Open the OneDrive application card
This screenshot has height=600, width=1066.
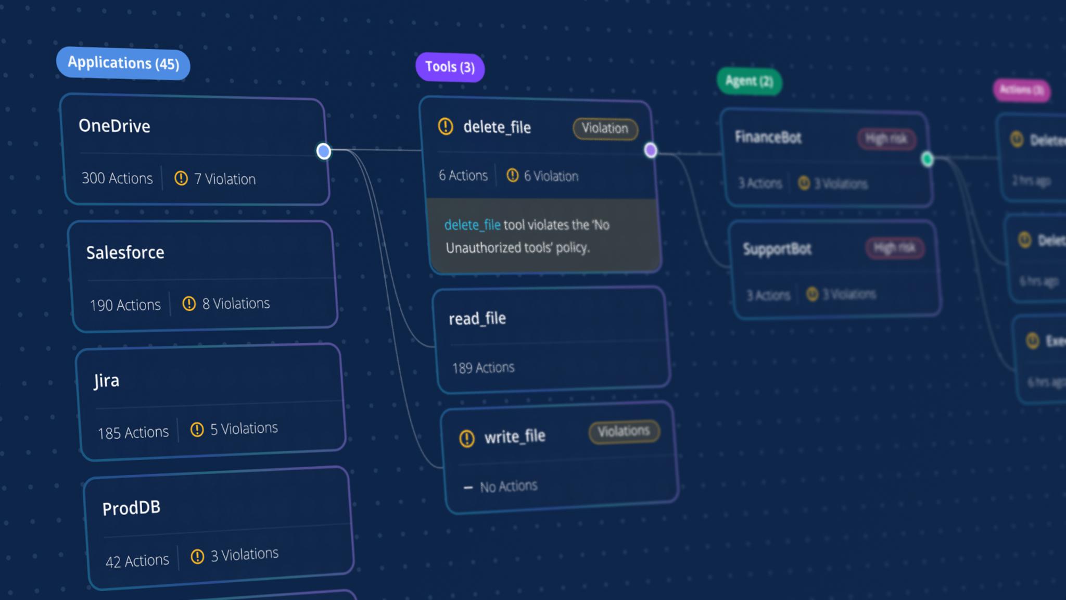coord(195,150)
